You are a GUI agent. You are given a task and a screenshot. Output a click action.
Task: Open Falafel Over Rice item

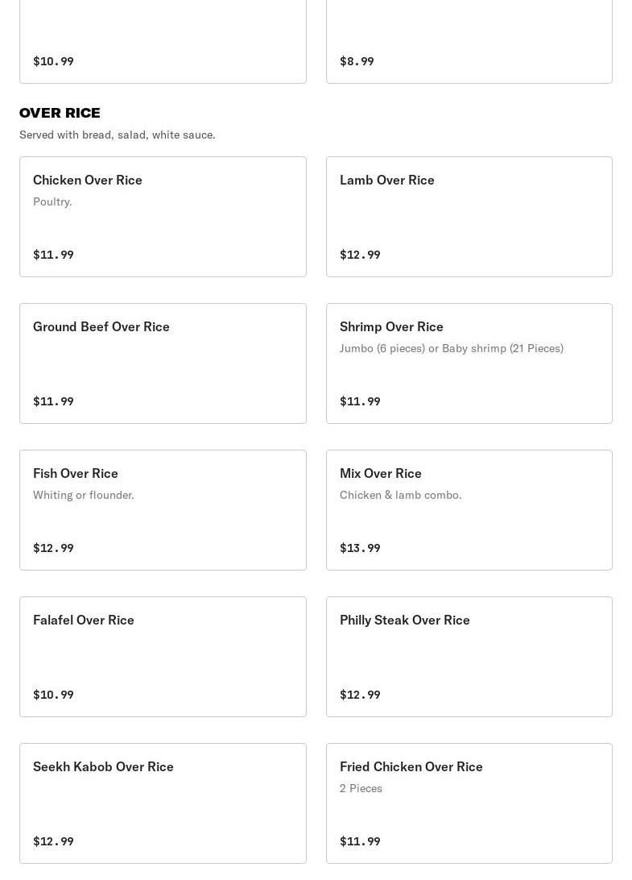[163, 656]
